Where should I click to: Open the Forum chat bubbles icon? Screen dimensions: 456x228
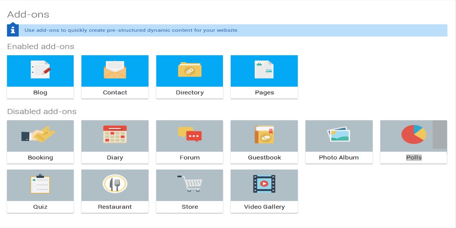point(190,135)
